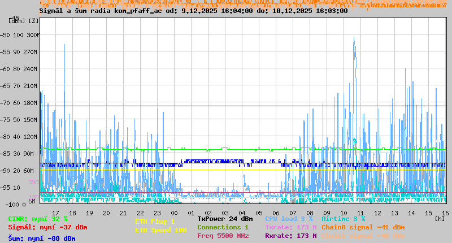Screen dimensions: 452x243
Task: Click the ETH Speed 100 legend label
Action: (160, 230)
